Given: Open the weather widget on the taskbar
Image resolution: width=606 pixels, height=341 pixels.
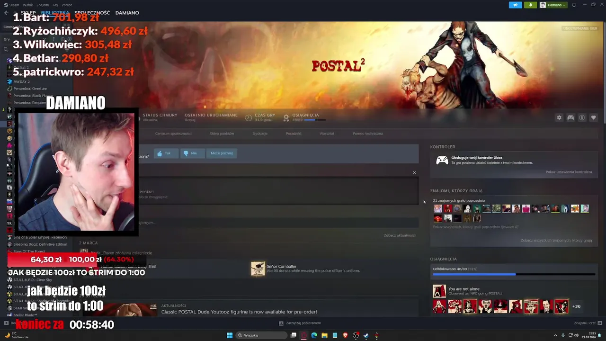Looking at the screenshot, I should (16, 335).
